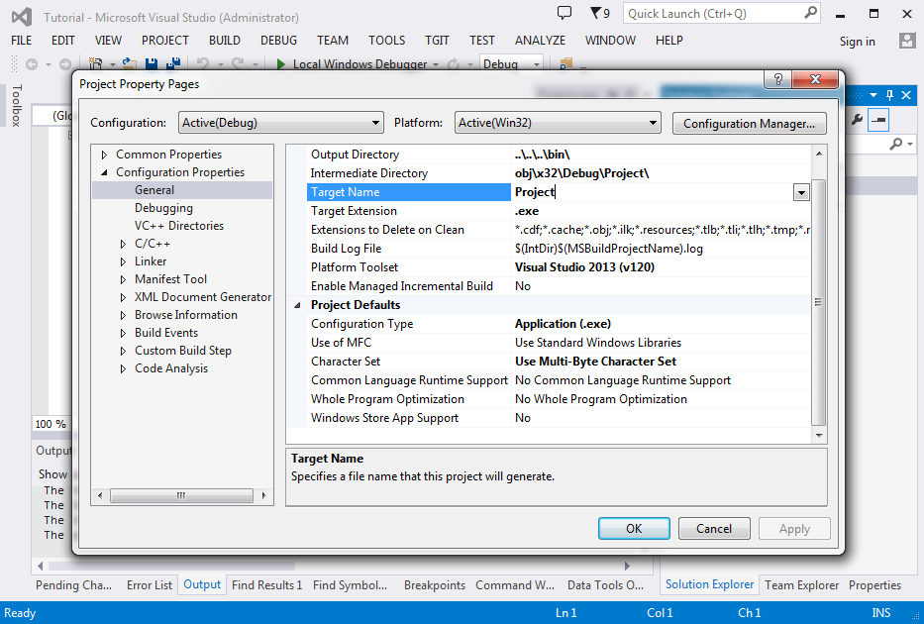924x624 pixels.
Task: Expand the Linker tree node
Action: click(x=123, y=261)
